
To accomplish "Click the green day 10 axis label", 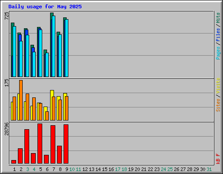I will (x=72, y=169).
